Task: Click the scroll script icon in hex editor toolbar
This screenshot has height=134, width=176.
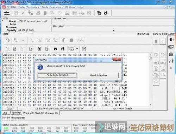Action: click(x=72, y=49)
